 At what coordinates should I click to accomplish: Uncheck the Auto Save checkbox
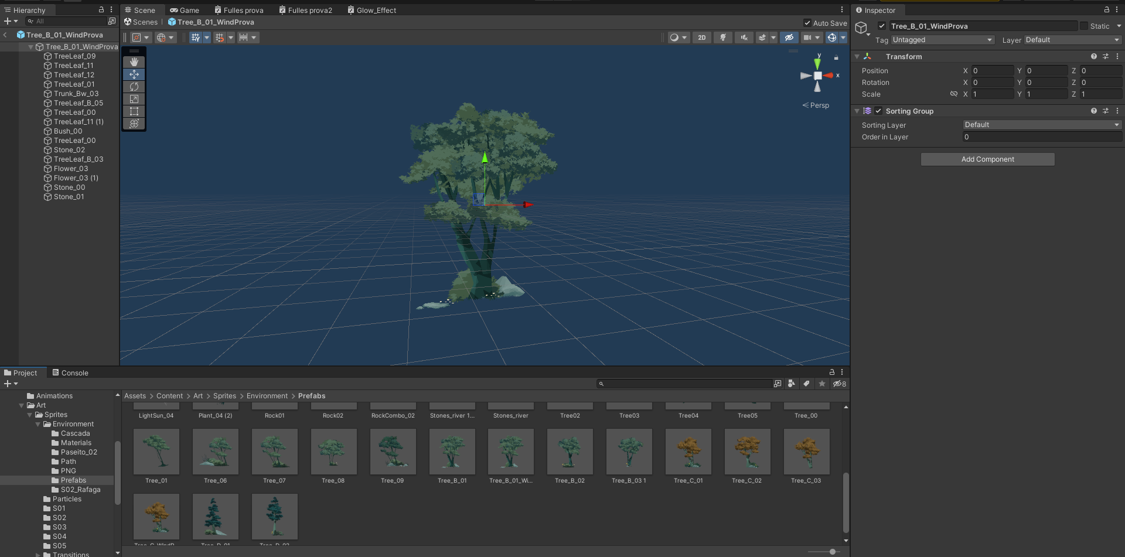tap(807, 23)
